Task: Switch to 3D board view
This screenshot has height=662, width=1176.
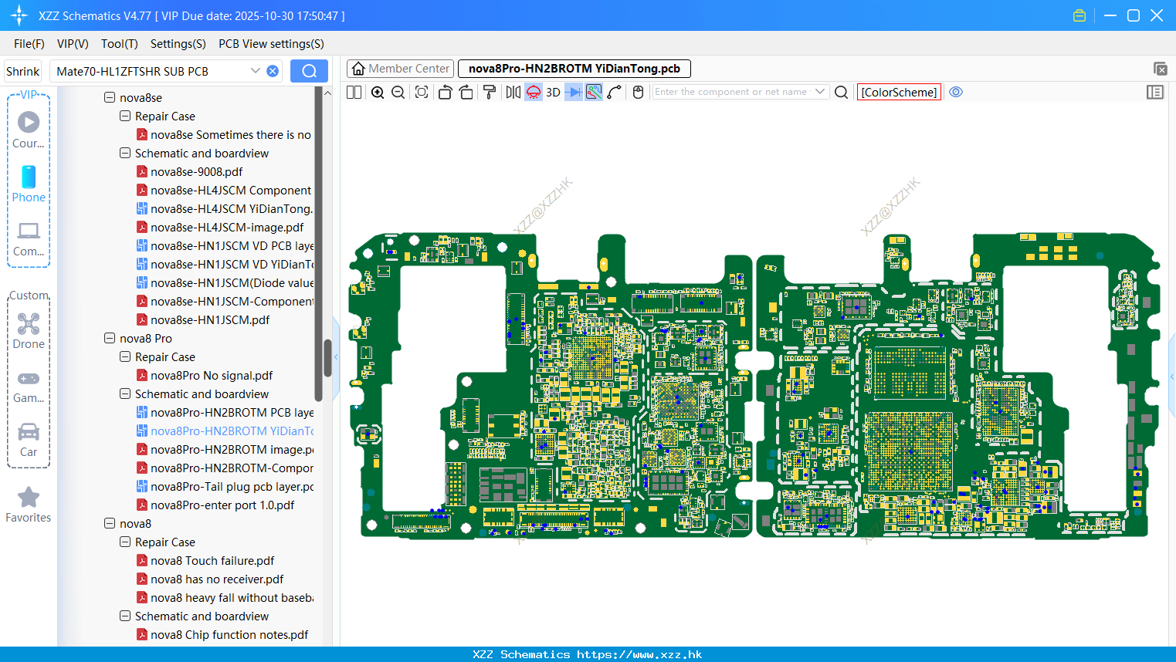Action: tap(553, 92)
